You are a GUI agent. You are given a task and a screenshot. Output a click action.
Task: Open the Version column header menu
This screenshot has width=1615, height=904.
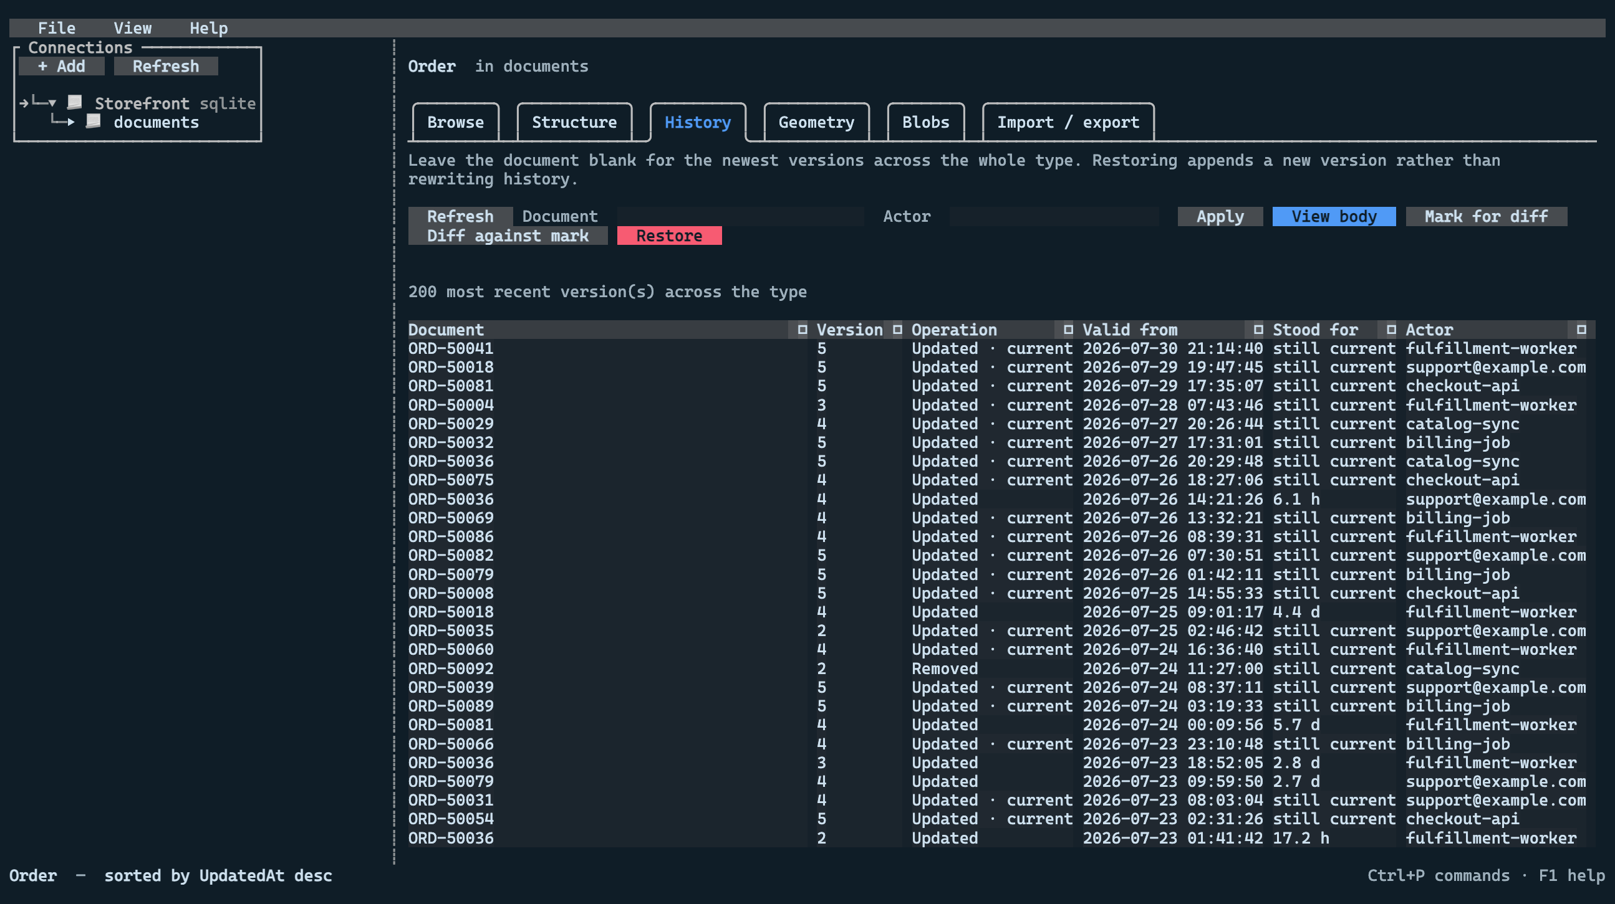coord(897,330)
